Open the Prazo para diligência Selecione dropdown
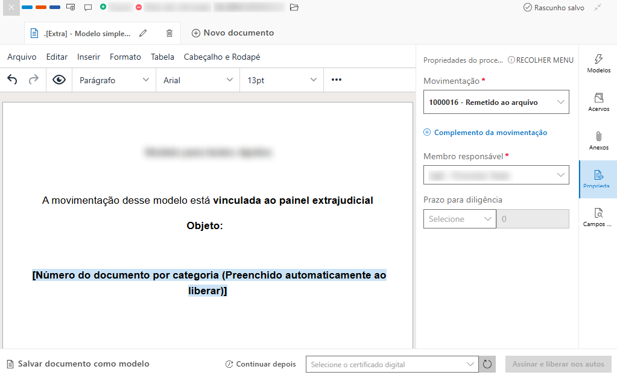The image size is (617, 375). coord(460,218)
